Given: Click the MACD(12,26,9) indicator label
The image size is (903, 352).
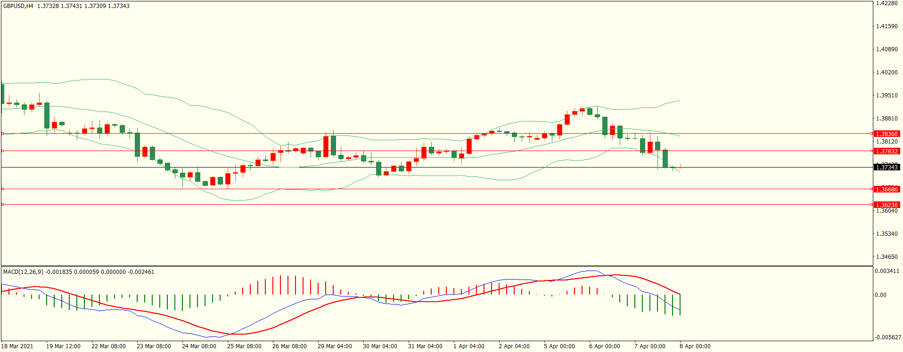Looking at the screenshot, I should tap(23, 272).
